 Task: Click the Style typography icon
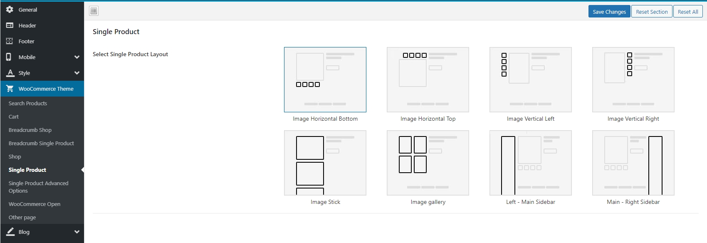(10, 73)
